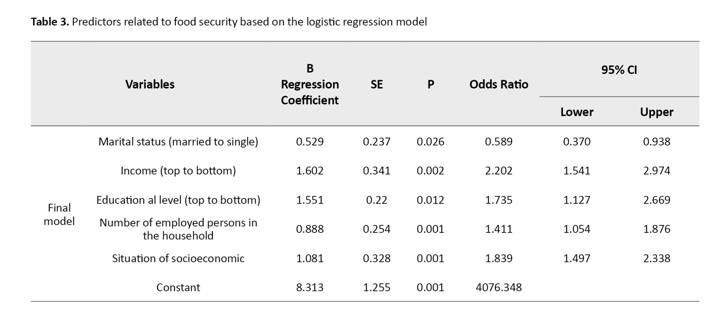Click the Educational level variable cell
Viewport: 722px width, 317px height.
point(178,200)
